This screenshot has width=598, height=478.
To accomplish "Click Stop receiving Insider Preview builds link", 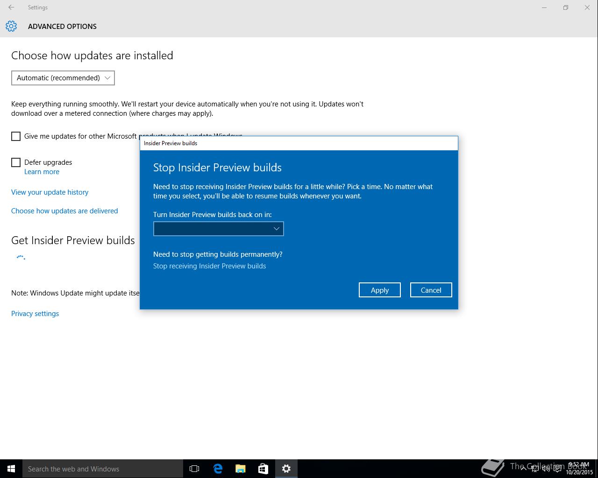I will pos(209,266).
